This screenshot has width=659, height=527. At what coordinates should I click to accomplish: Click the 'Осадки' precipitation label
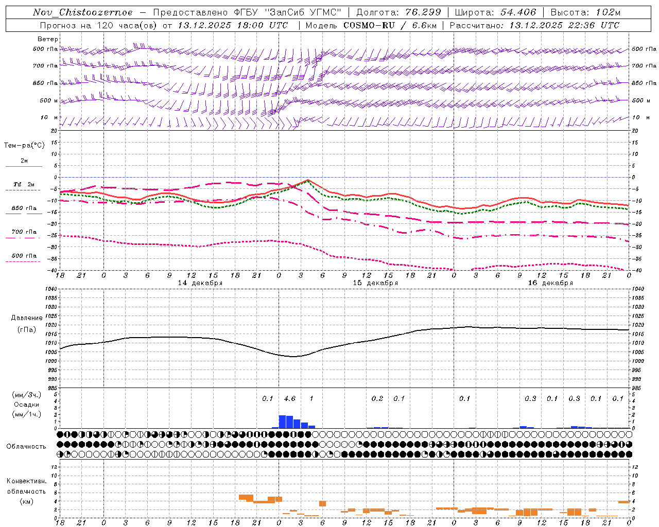coord(27,405)
